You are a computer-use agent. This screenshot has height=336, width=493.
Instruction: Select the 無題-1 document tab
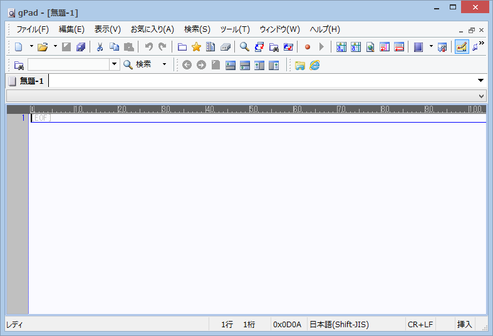pyautogui.click(x=31, y=81)
